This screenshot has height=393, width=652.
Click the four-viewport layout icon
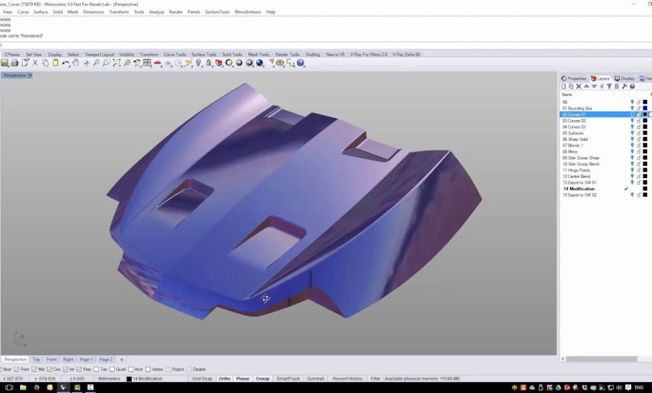coord(147,63)
